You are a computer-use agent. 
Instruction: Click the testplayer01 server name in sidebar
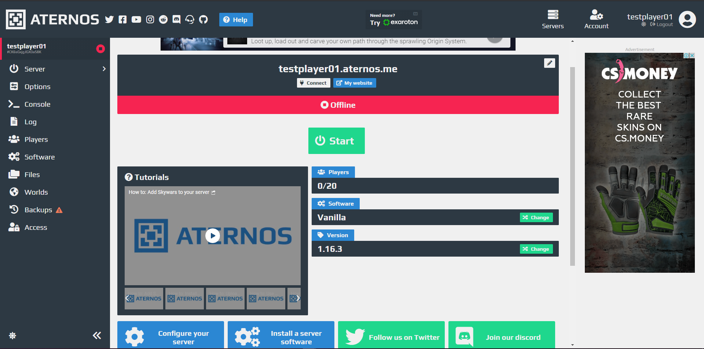(26, 46)
